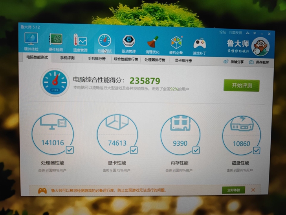Click the 鲁大师 5.12 window title
This screenshot has width=286, height=215.
coord(30,27)
